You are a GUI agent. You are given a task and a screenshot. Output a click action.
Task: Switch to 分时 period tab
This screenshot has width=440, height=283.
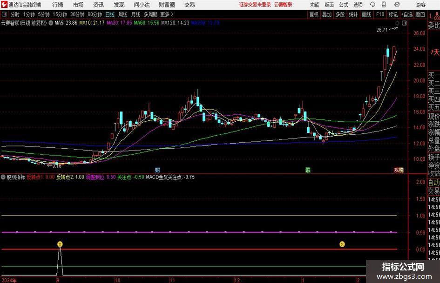pos(15,14)
